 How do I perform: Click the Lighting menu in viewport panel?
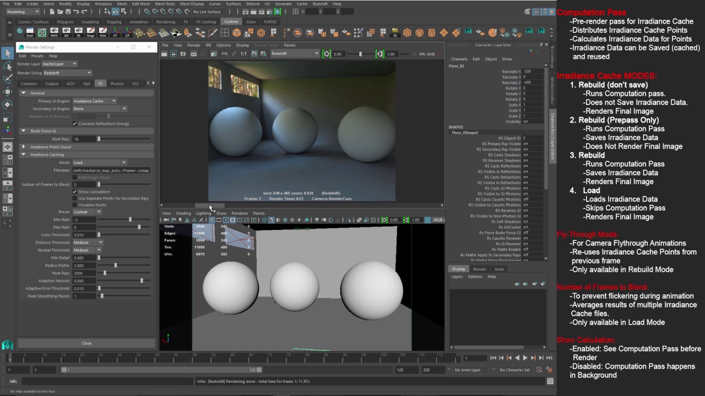pyautogui.click(x=203, y=213)
